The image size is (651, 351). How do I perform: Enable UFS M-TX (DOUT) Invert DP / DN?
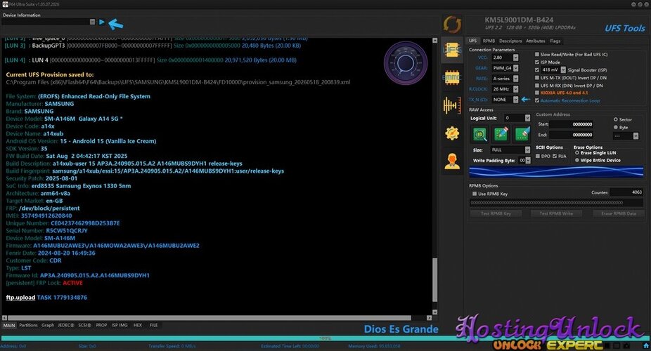click(x=537, y=77)
